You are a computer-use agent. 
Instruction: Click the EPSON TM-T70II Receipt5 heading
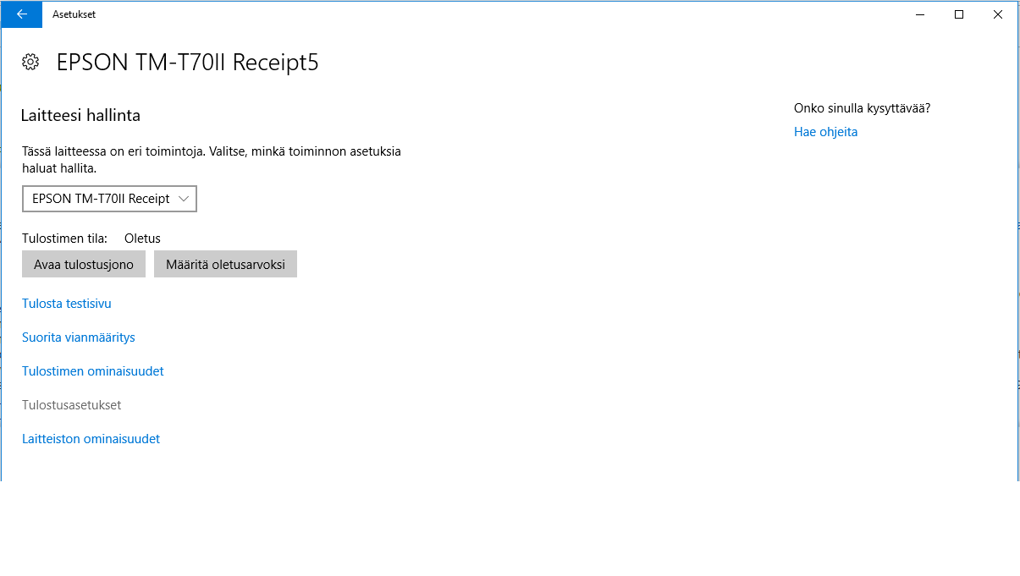pyautogui.click(x=188, y=63)
